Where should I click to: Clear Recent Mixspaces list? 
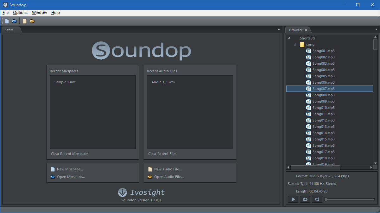70,154
